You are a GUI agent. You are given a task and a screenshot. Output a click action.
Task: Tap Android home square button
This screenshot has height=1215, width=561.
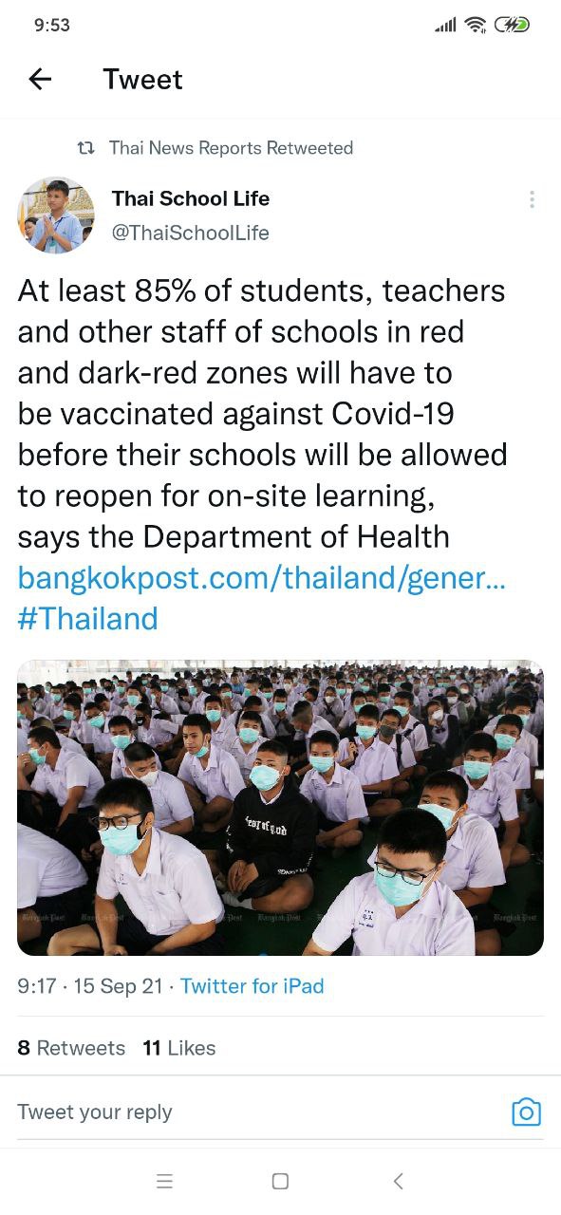280,1181
